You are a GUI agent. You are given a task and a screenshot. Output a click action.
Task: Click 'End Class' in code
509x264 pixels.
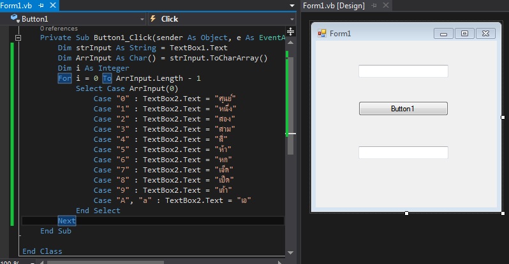[x=42, y=251]
